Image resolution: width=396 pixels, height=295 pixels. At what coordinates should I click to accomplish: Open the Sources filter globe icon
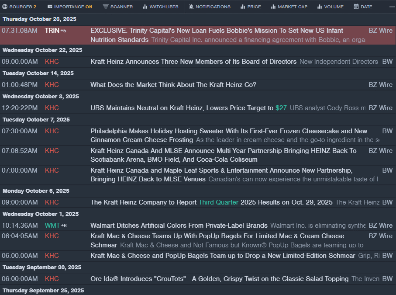pos(5,7)
